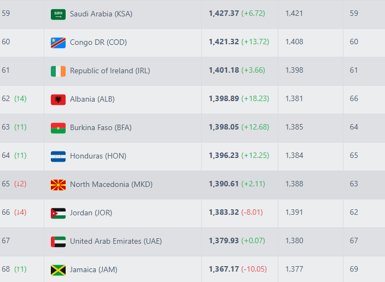Viewport: 385px width, 282px height.
Task: Click North Macedonia's total points 1,390.61
Action: [224, 184]
